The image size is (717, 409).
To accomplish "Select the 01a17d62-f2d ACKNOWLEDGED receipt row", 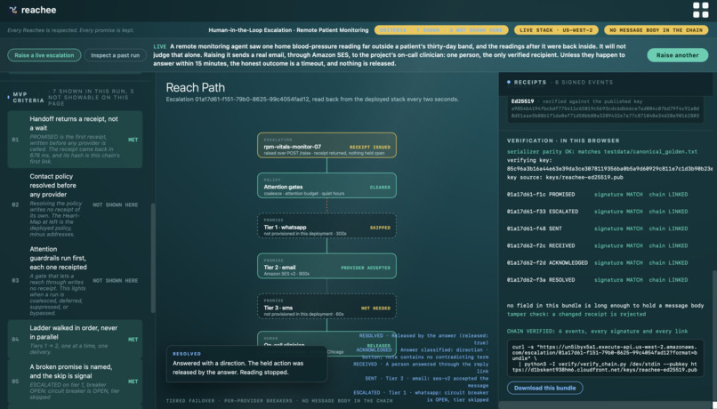I will pos(597,263).
